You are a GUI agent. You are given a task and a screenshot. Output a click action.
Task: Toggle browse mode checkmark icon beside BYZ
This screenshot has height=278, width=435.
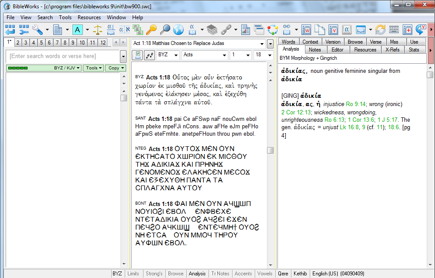[137, 55]
